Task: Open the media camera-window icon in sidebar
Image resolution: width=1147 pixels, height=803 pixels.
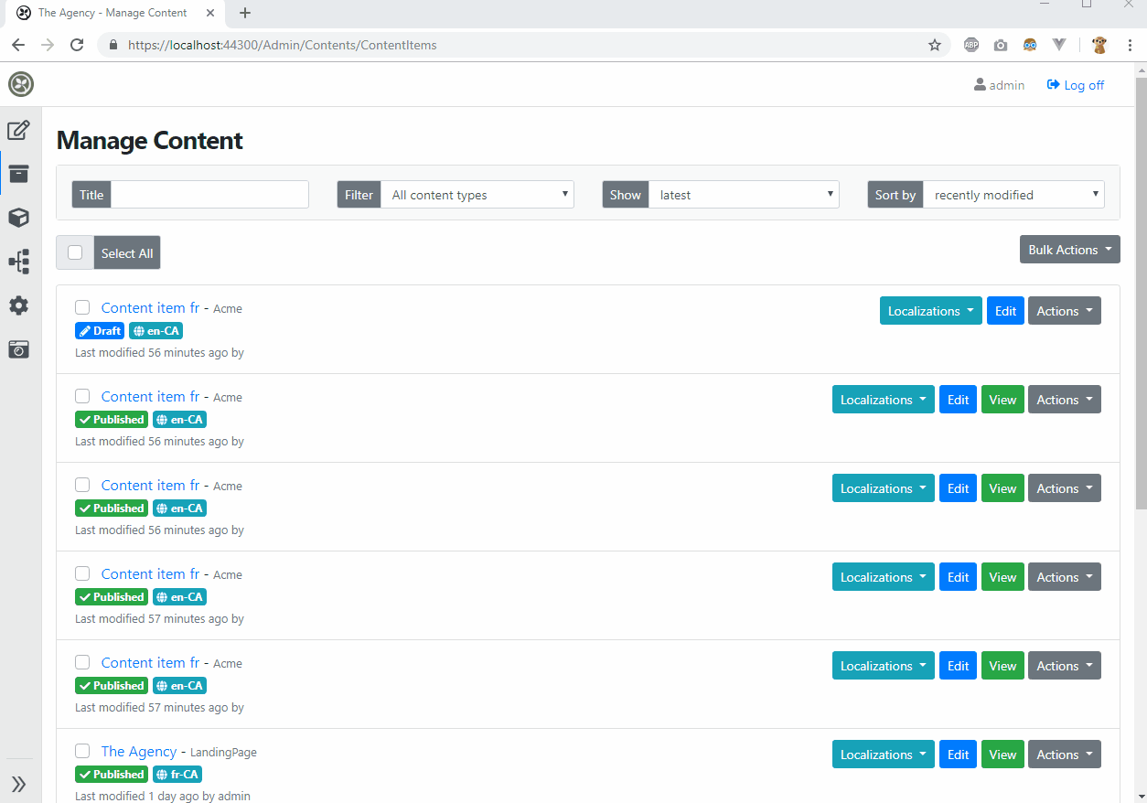Action: click(x=19, y=349)
